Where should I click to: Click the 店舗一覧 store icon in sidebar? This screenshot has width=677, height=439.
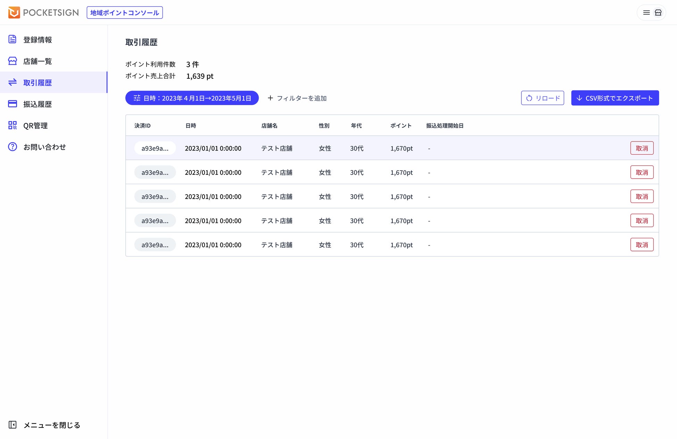coord(12,61)
